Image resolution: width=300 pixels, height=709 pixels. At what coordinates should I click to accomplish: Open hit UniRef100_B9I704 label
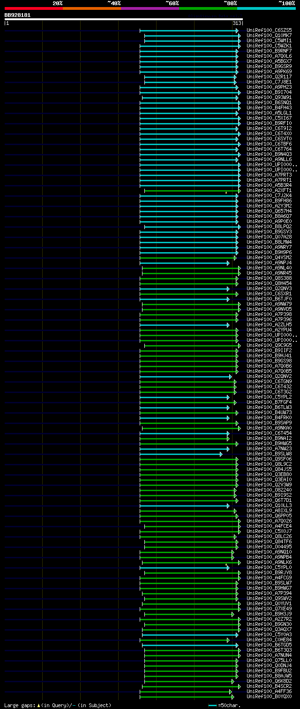269,92
